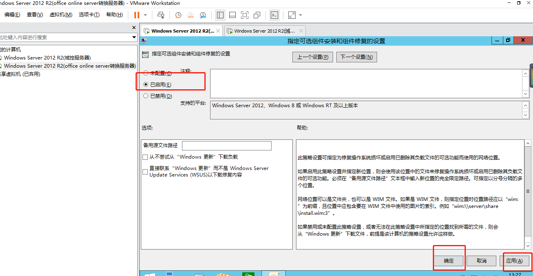Check 直接联系 Windows 更新 checkbox
Viewport: 533px width, 276px height.
pyautogui.click(x=145, y=172)
